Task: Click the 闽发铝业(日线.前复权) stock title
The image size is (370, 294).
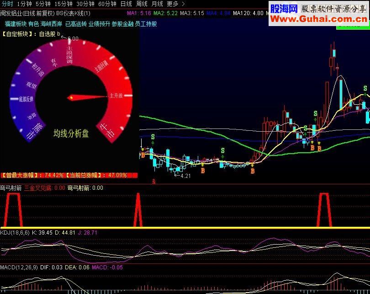Action: [27, 13]
